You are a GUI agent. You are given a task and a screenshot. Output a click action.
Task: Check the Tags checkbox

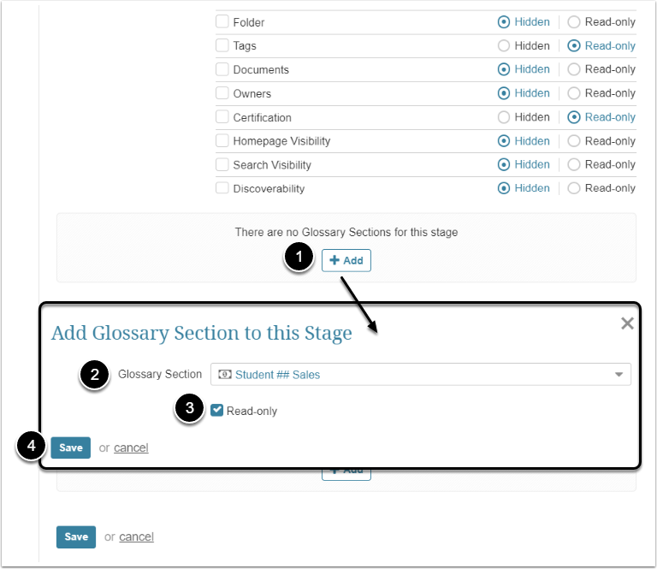(222, 46)
